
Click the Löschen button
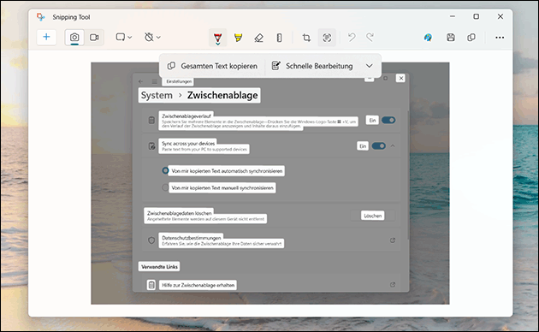pyautogui.click(x=373, y=216)
